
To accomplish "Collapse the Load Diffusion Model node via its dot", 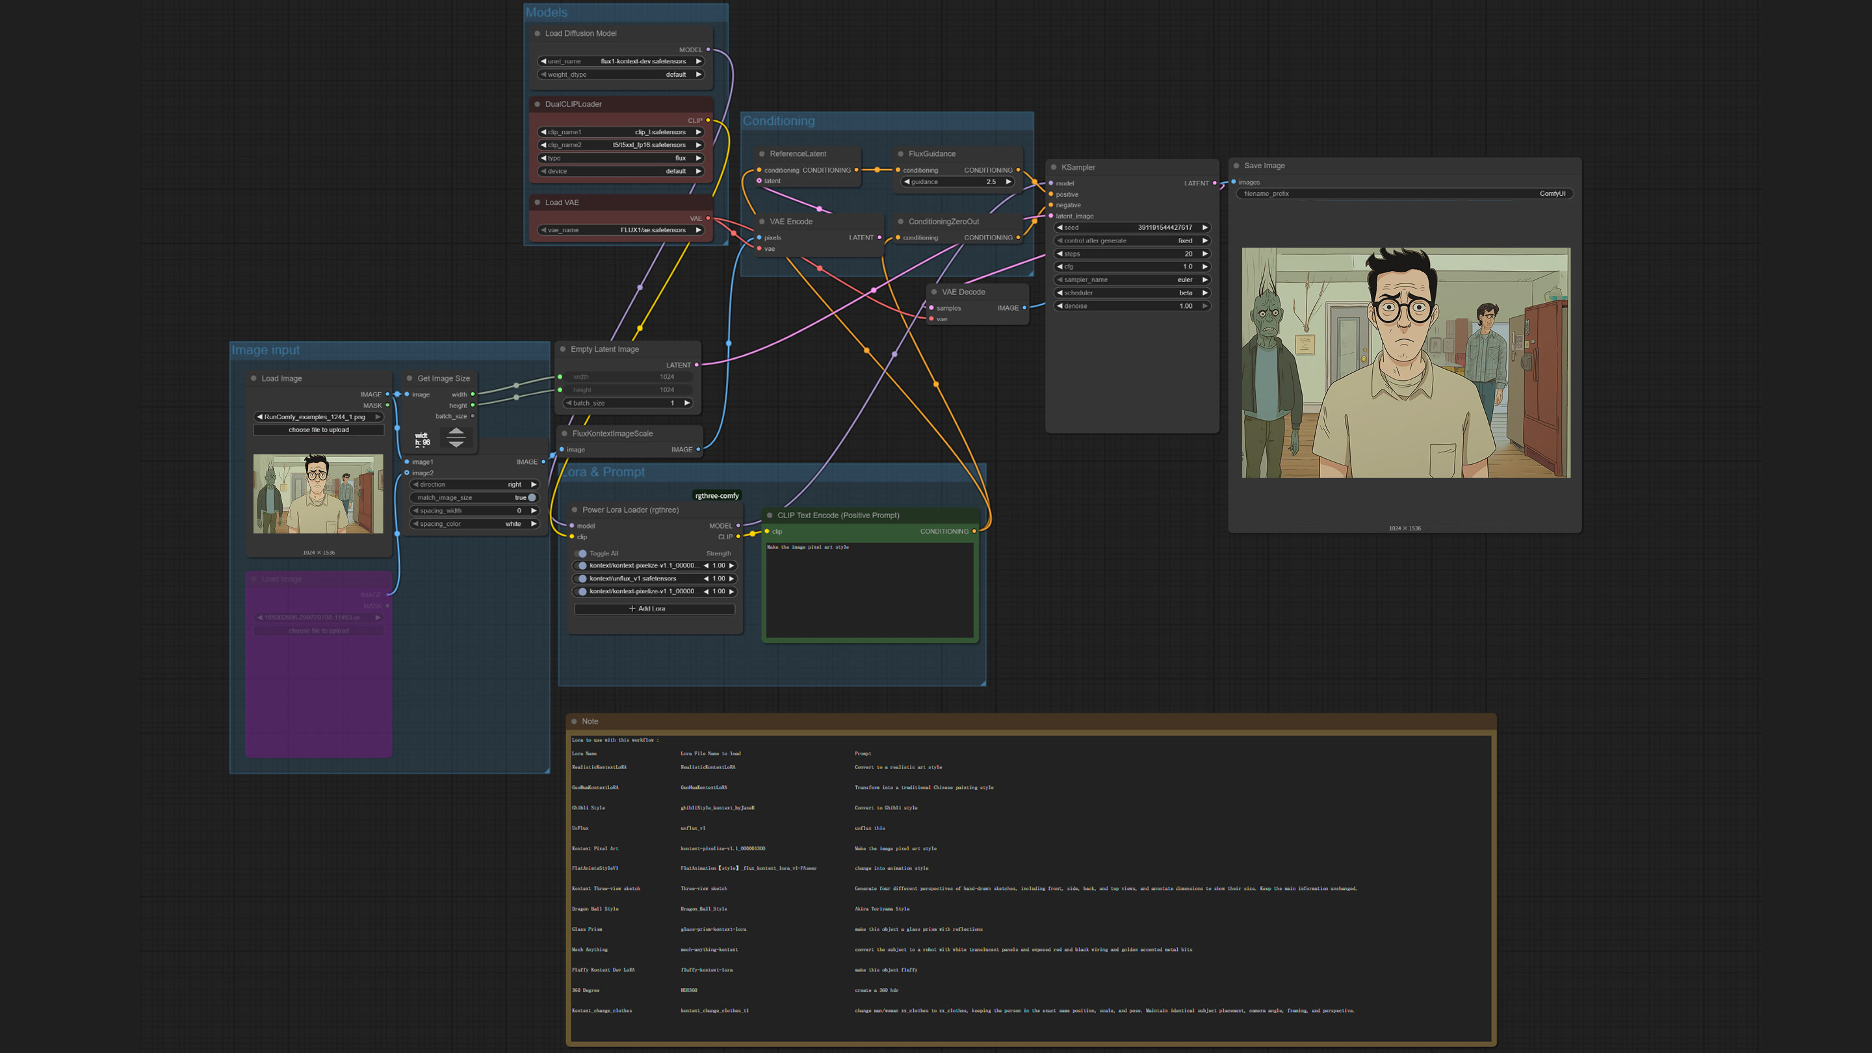I will (x=537, y=33).
